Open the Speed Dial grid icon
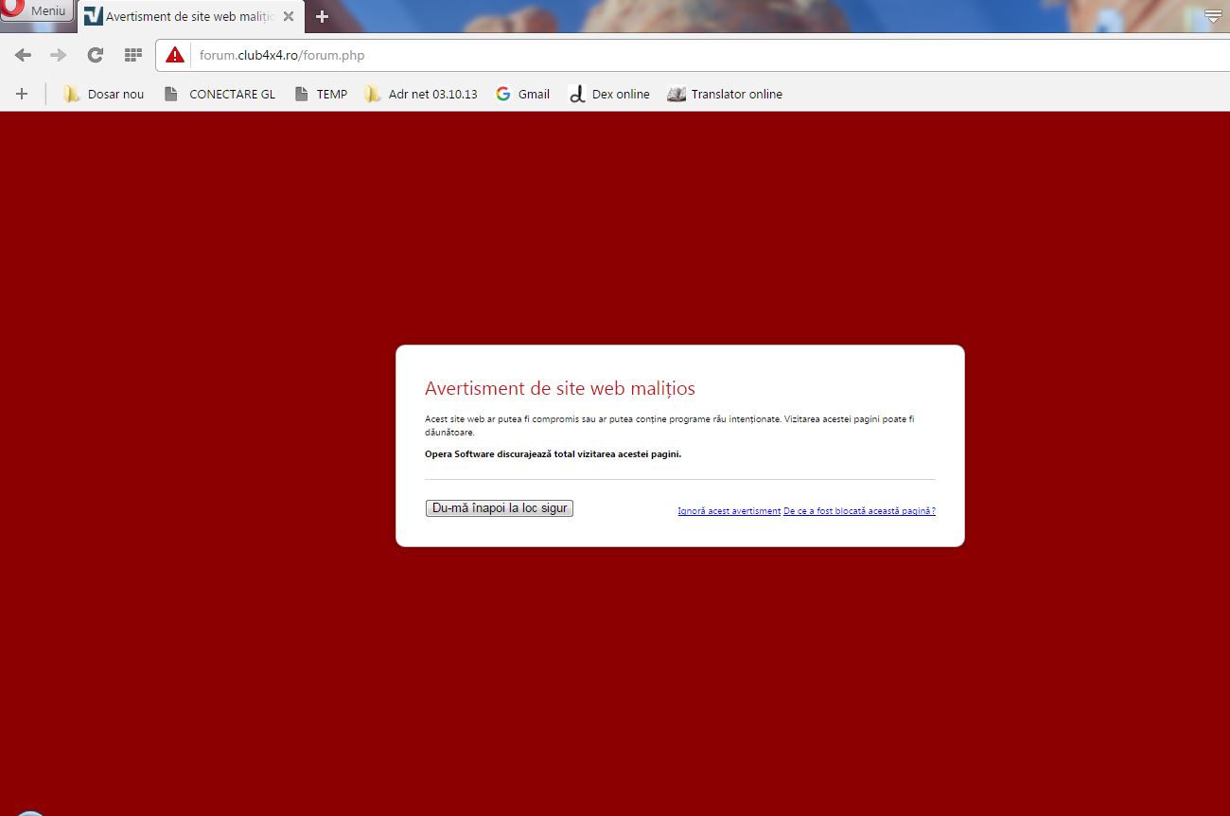Screen dimensions: 1230x816 (132, 55)
